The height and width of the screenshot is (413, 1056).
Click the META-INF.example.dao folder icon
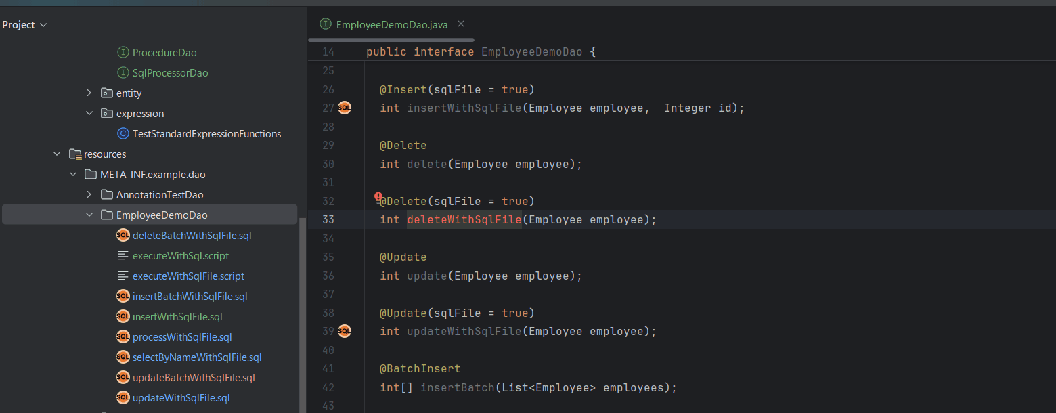[x=90, y=174]
